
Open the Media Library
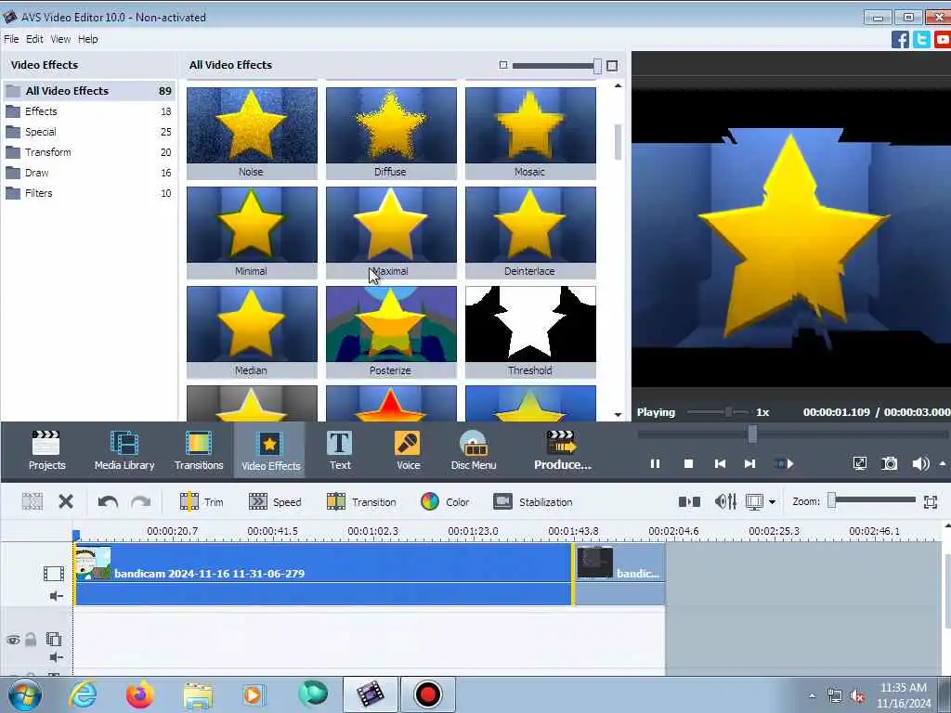click(124, 450)
